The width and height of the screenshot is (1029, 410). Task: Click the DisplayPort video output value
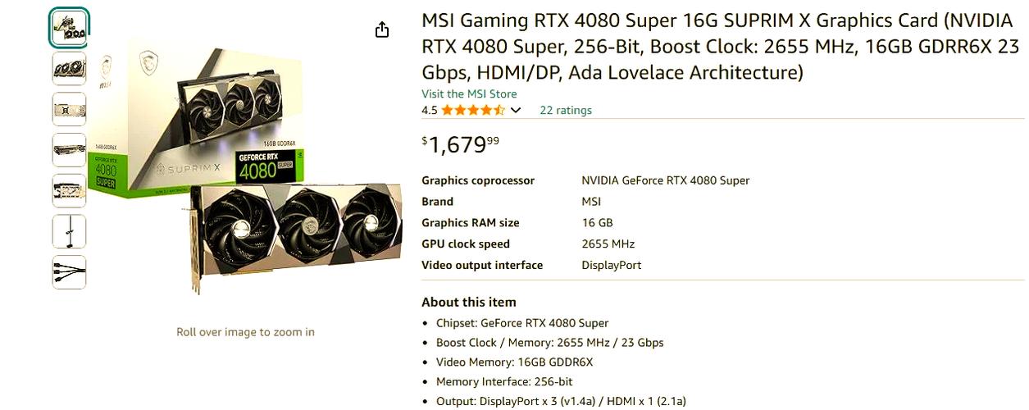tap(611, 265)
